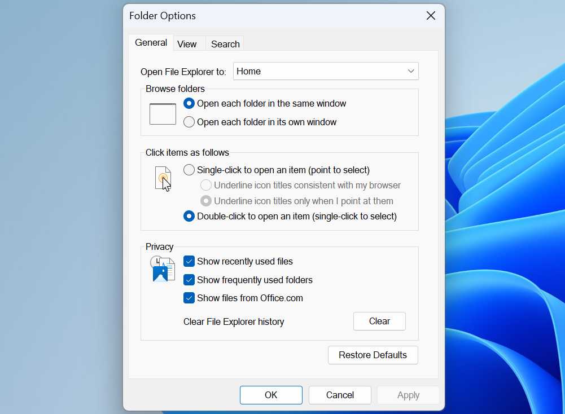Click Cancel to discard changes
565x414 pixels.
(339, 395)
